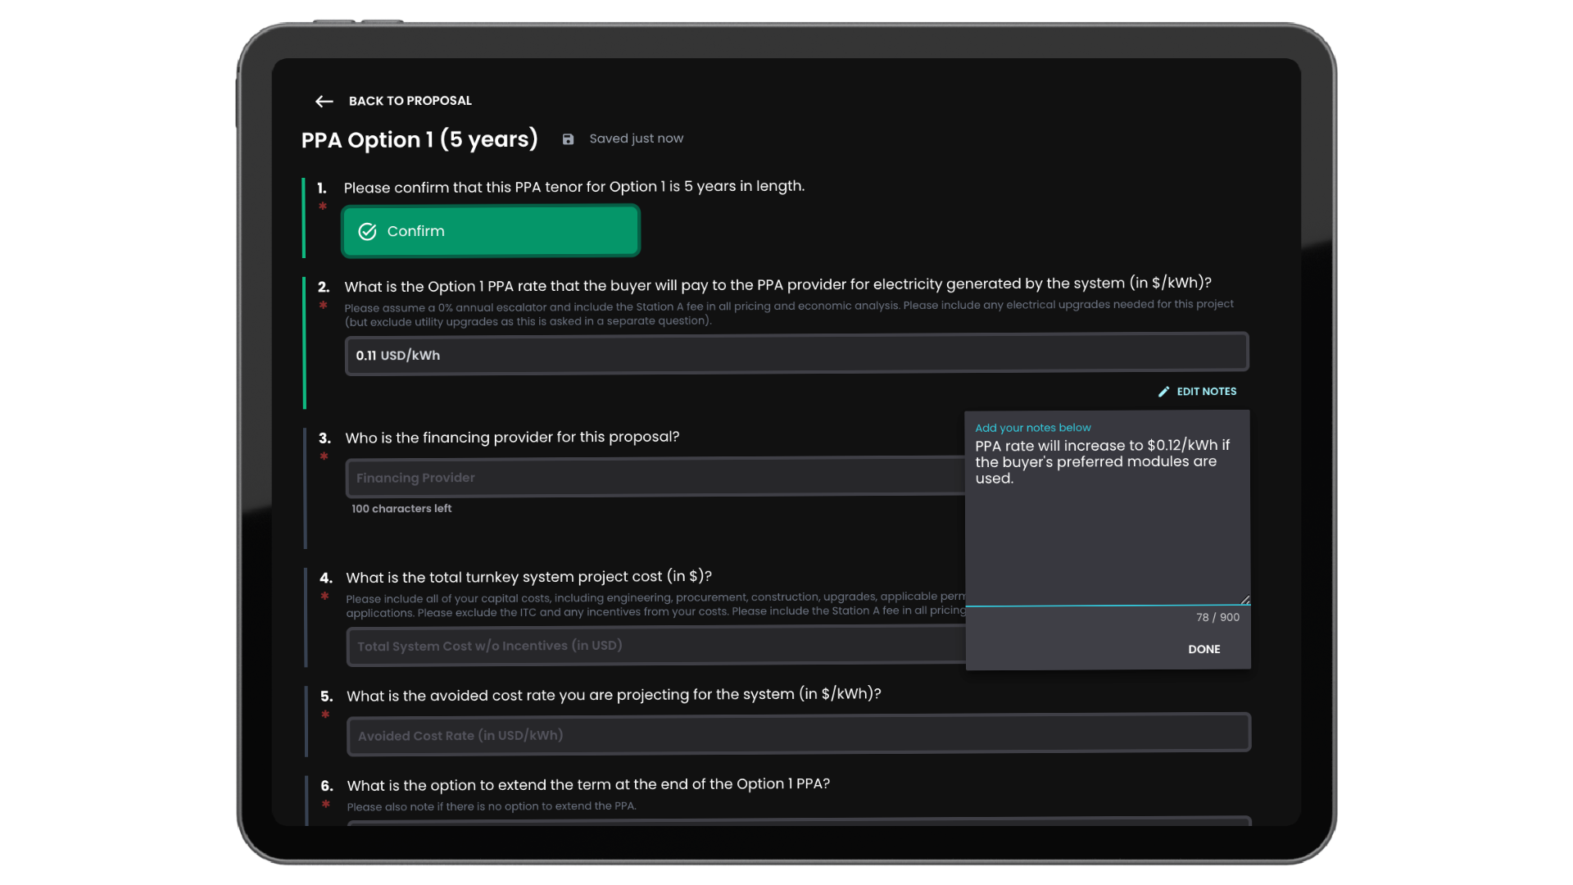The image size is (1573, 885).
Task: Click the BACK TO PROPOSAL link
Action: pos(410,101)
